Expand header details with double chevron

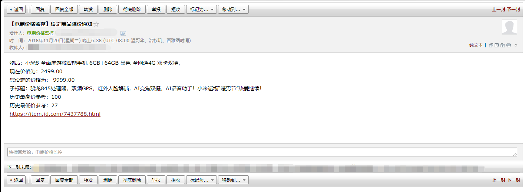click(516, 46)
